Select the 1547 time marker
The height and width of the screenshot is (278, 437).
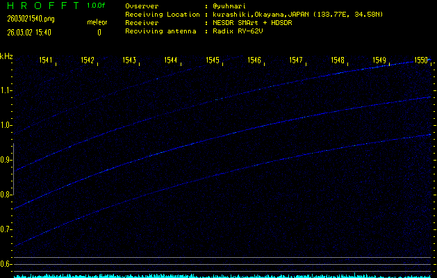point(296,61)
